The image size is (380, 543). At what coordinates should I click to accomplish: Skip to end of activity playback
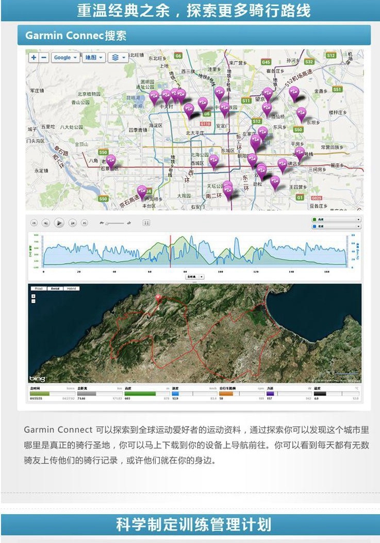point(84,223)
